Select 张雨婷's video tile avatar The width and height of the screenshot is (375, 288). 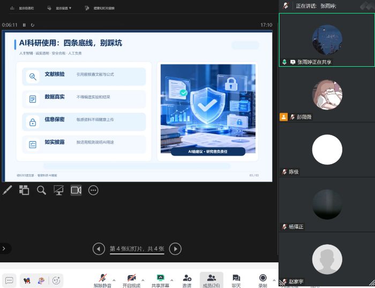tap(327, 40)
